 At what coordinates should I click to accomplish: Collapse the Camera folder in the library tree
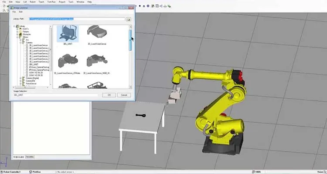click(20, 43)
